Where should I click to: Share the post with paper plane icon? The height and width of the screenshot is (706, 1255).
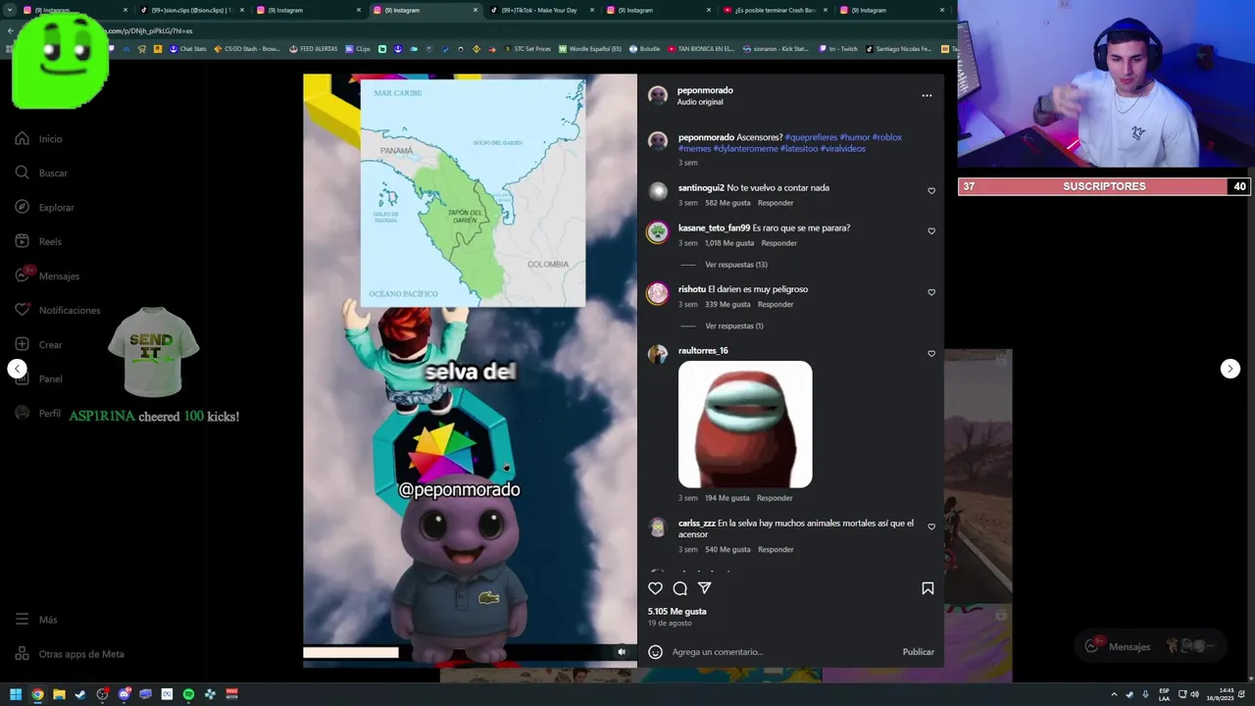coord(704,588)
